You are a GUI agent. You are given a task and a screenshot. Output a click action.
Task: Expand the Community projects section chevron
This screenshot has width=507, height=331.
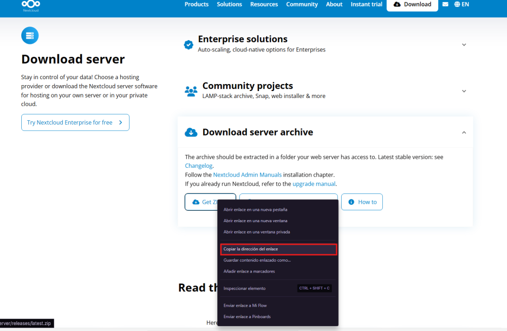pos(464,91)
